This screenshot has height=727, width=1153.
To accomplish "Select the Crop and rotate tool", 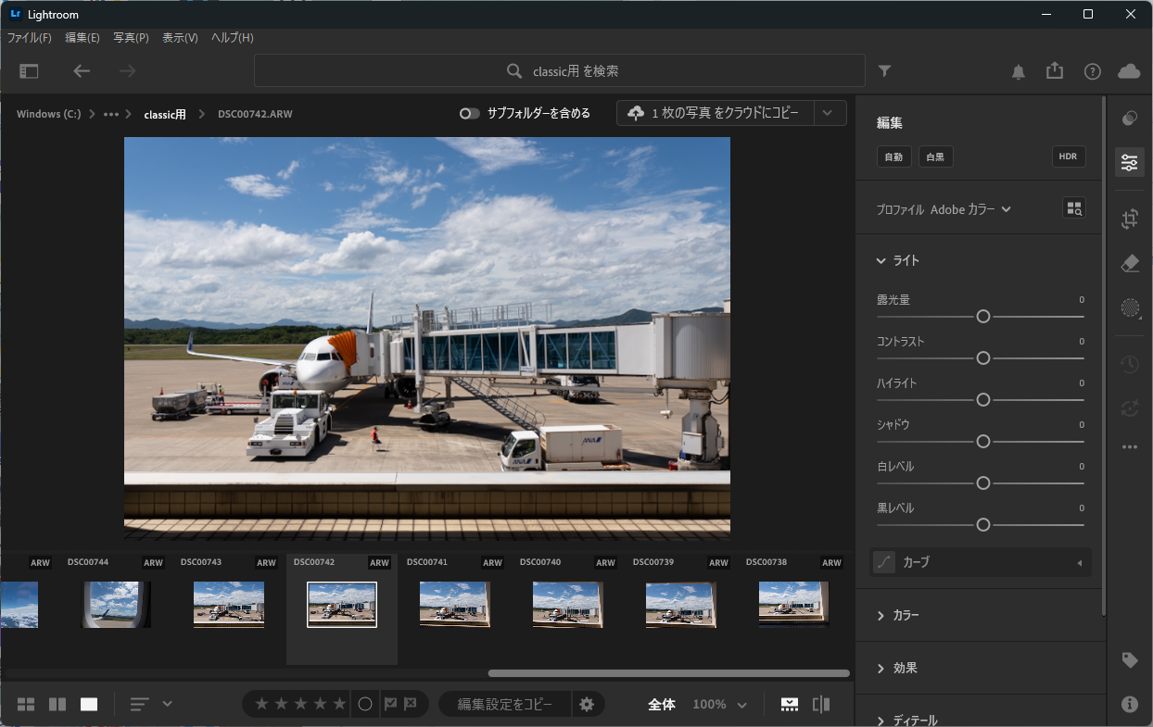I will pyautogui.click(x=1129, y=219).
